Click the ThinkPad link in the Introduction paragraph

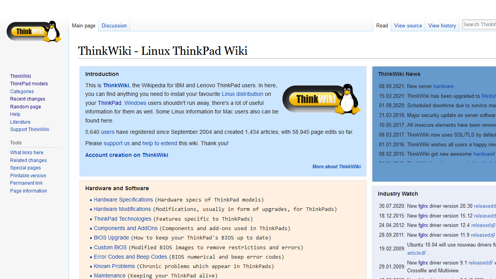110,103
